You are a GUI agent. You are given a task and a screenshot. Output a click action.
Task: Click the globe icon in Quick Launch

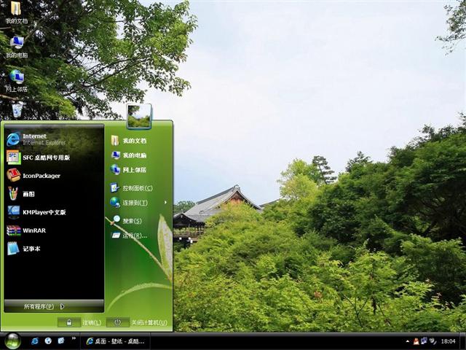(48, 341)
